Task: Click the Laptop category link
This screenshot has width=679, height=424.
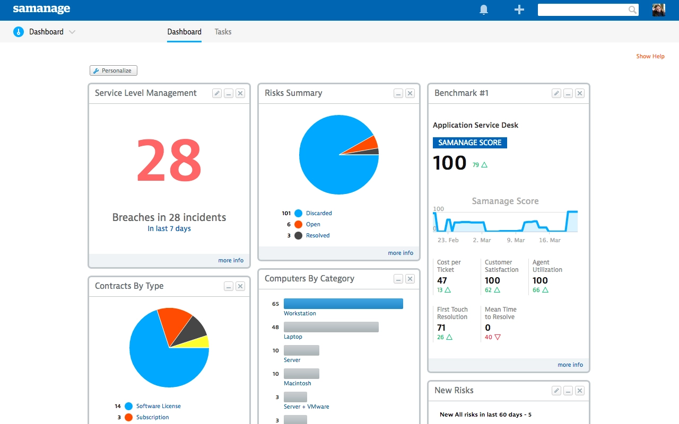Action: 293,337
